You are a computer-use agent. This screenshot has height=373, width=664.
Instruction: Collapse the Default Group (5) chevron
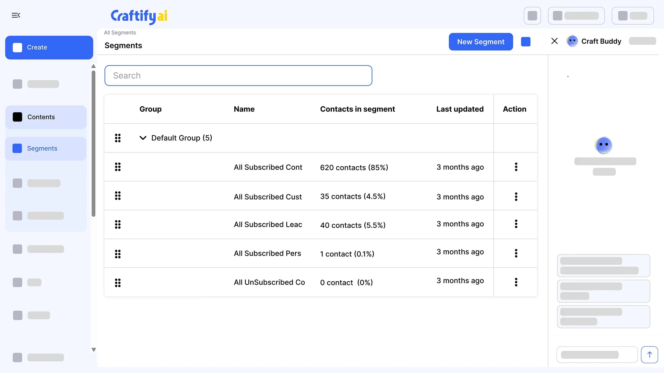[143, 138]
